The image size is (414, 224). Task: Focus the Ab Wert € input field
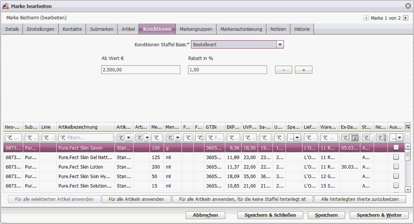click(x=141, y=70)
